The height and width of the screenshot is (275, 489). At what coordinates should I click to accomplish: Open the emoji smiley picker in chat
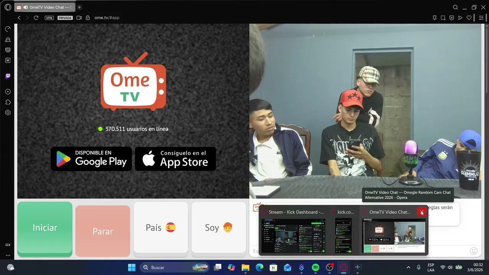pos(474,251)
